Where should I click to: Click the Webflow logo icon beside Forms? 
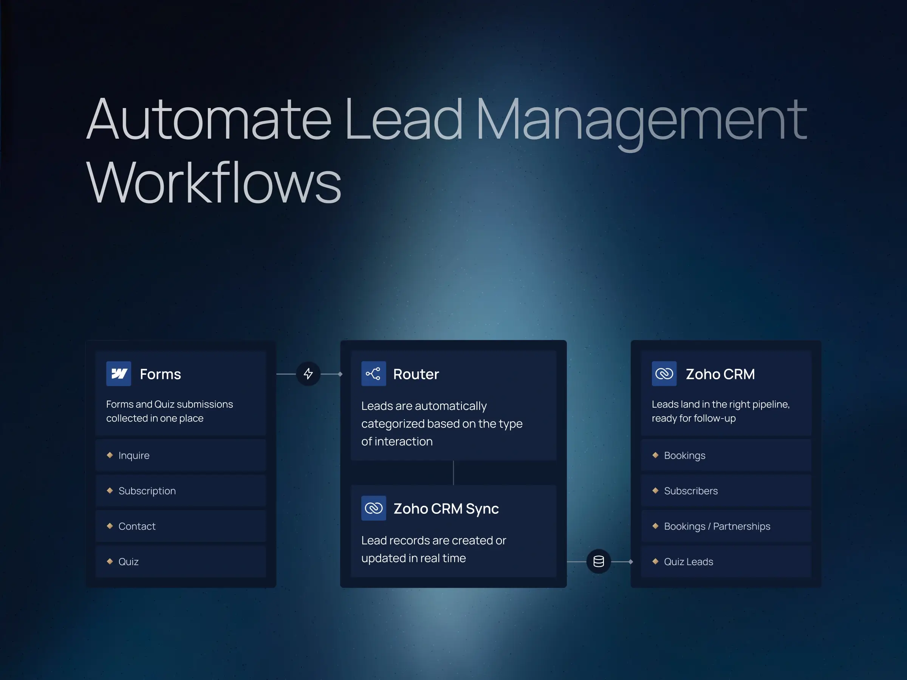(119, 373)
